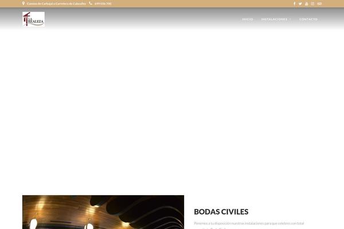Click the phone handset icon
344x229 pixels.
91,3
